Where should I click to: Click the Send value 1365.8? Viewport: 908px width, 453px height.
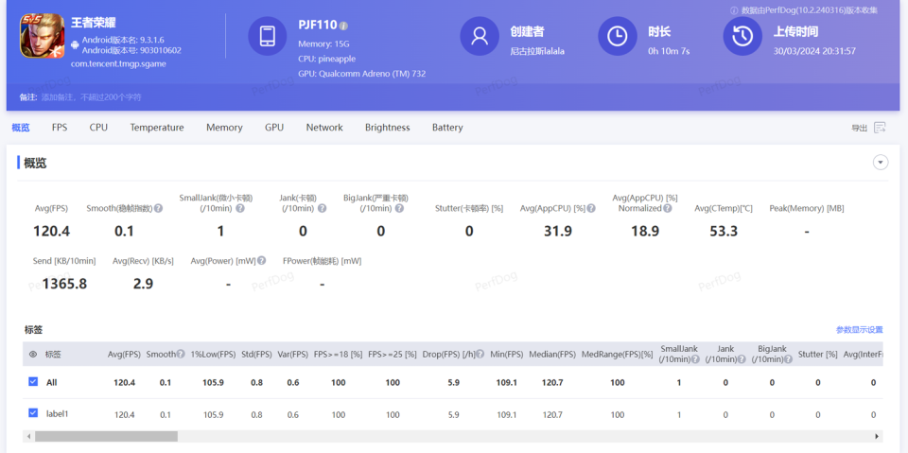point(64,284)
